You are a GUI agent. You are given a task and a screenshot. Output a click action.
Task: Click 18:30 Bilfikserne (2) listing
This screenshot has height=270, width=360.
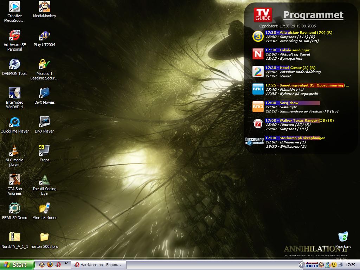pos(286,147)
